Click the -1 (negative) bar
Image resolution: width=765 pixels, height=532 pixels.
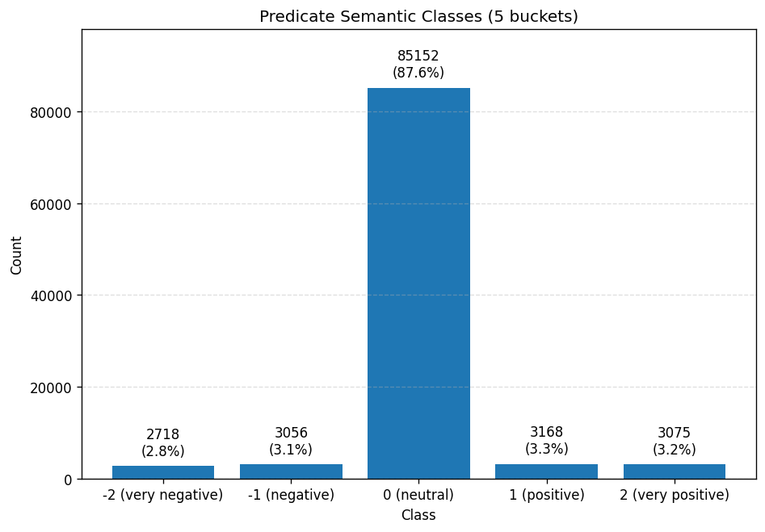pos(291,471)
